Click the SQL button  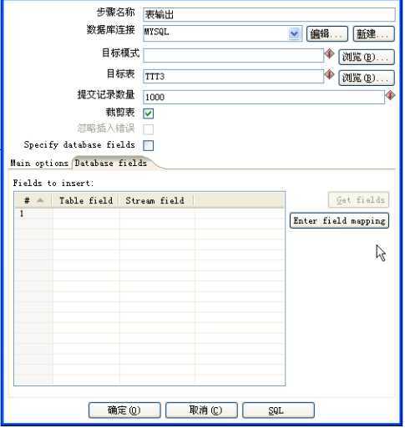coord(279,411)
